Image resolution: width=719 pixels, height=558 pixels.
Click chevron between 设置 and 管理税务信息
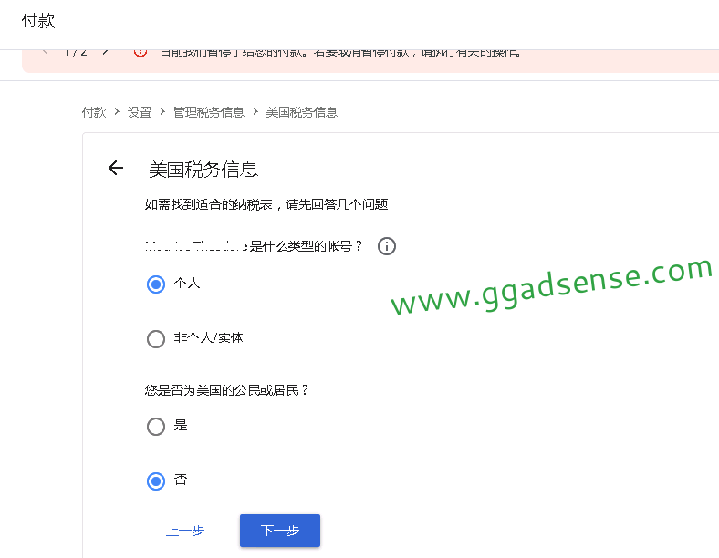point(162,112)
